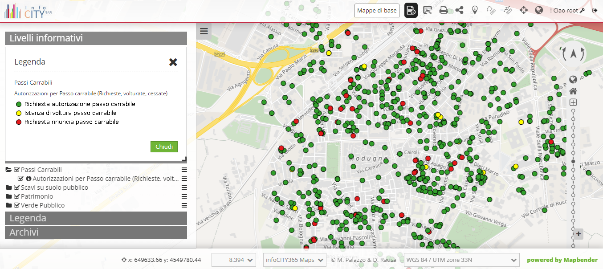Click the share map icon
Screen dimensions: 603x269
click(459, 10)
